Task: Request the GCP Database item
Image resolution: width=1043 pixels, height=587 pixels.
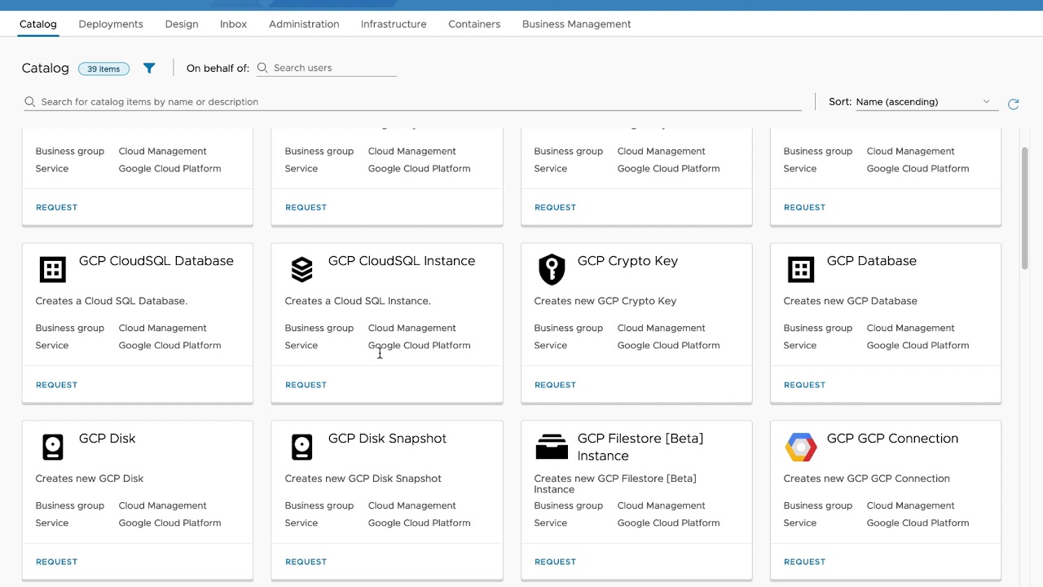Action: (804, 385)
